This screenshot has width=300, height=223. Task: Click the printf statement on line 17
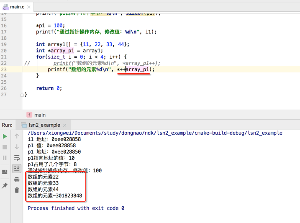[96, 32]
